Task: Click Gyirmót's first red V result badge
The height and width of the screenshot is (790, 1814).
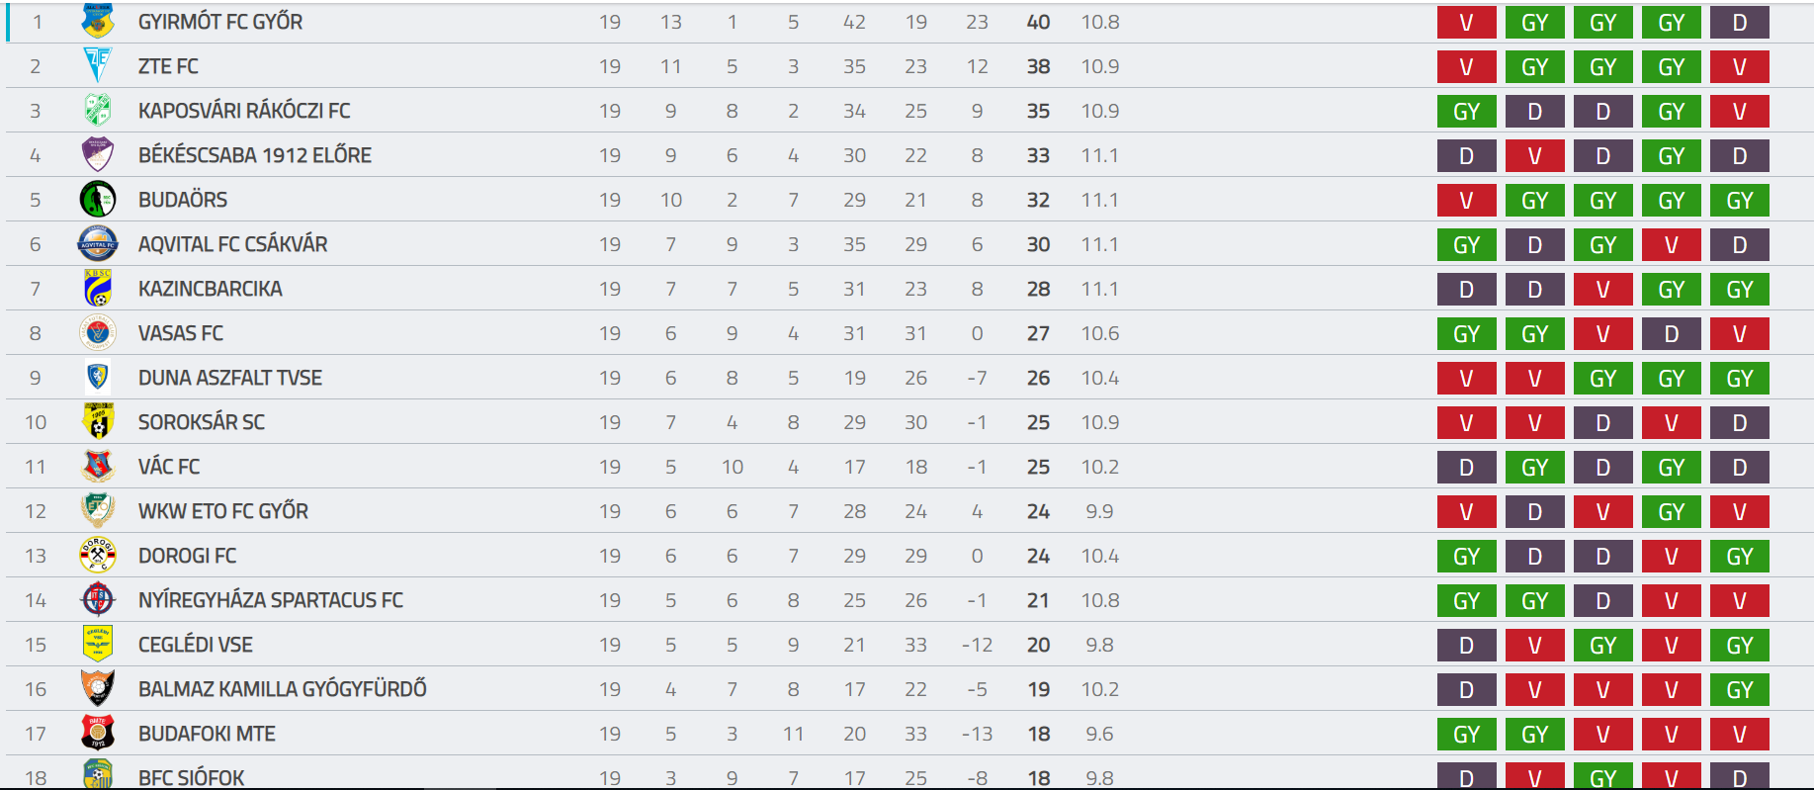Action: coord(1466,22)
